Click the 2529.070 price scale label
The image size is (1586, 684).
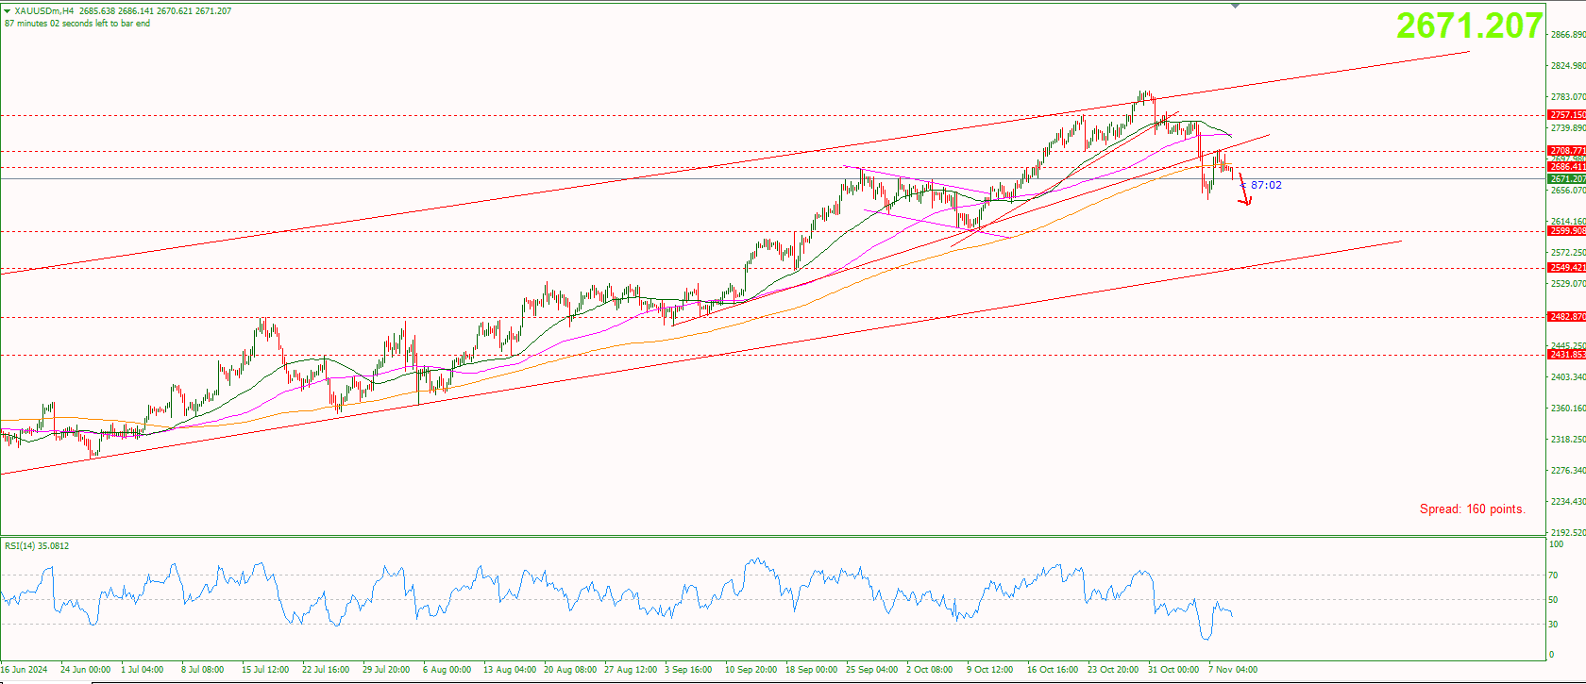pos(1568,284)
